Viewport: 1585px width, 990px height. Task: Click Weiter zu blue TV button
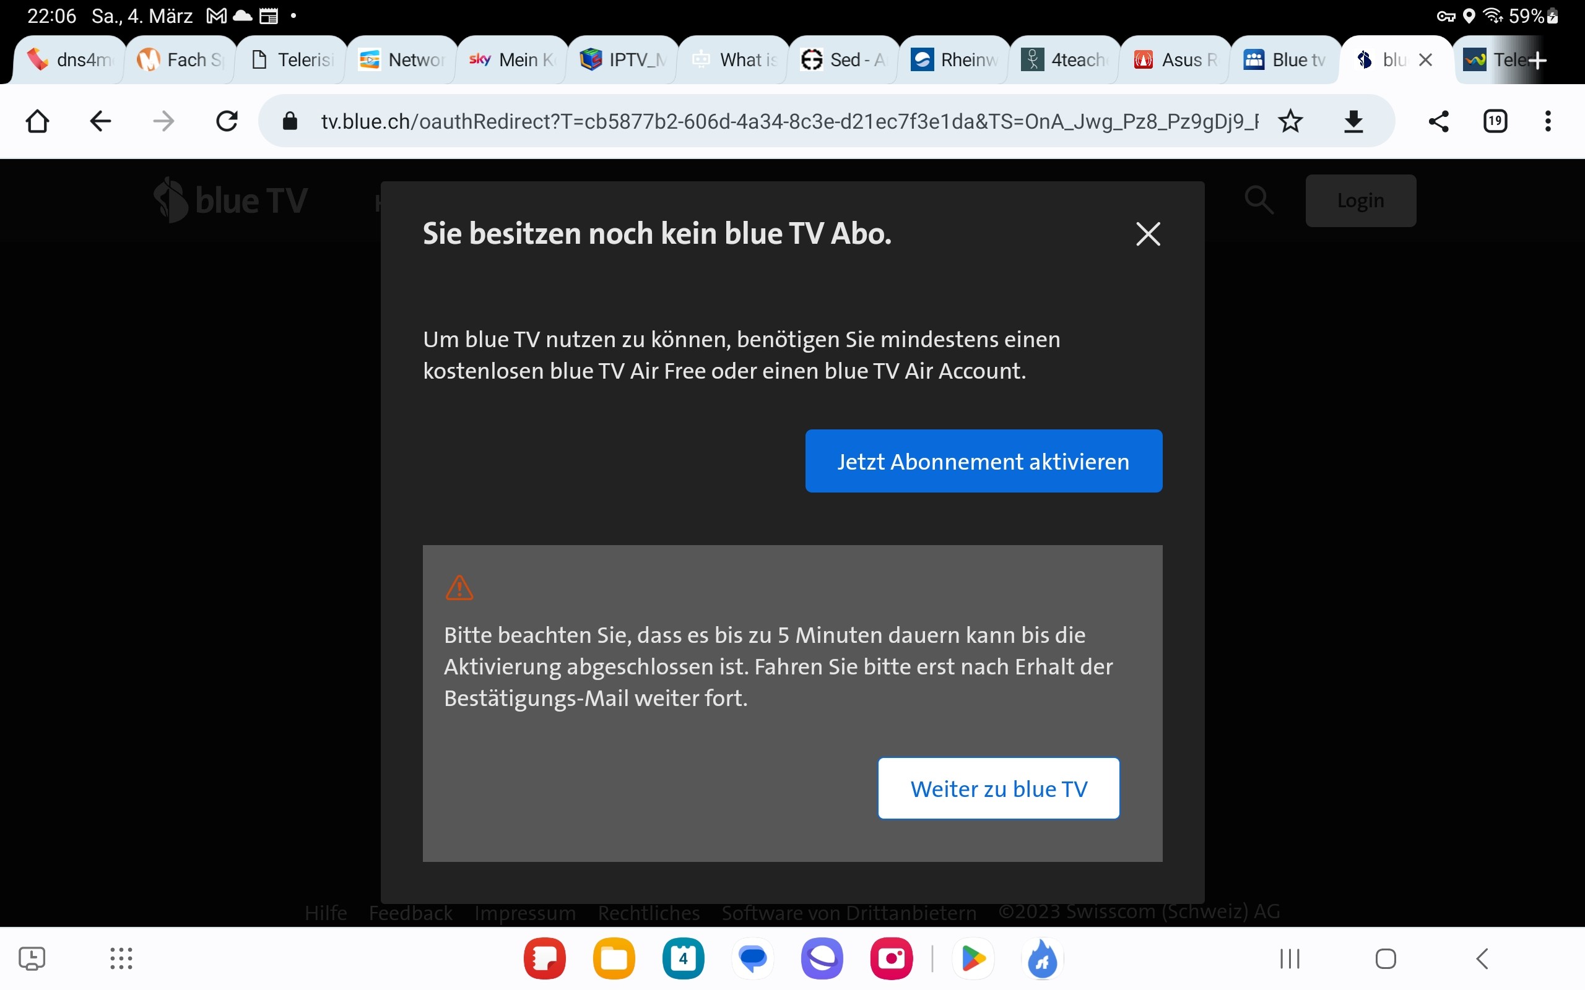click(998, 788)
